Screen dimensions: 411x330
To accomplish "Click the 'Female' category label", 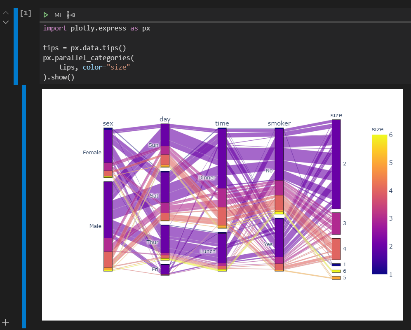I will pyautogui.click(x=92, y=153).
